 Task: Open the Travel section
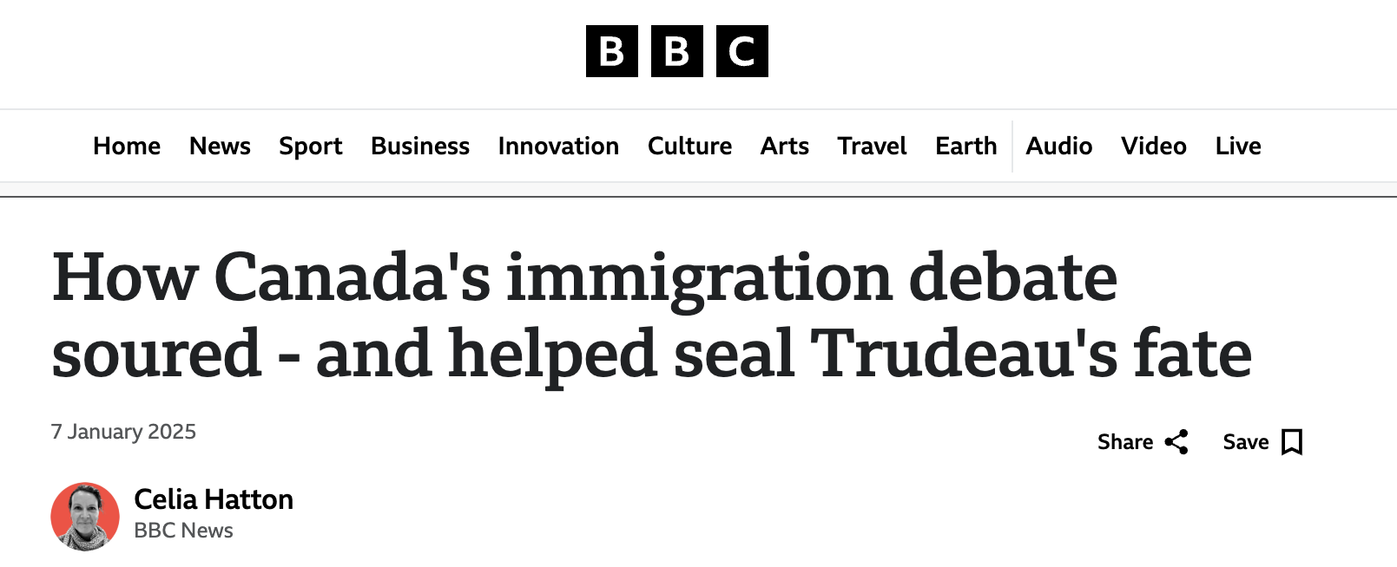[872, 146]
